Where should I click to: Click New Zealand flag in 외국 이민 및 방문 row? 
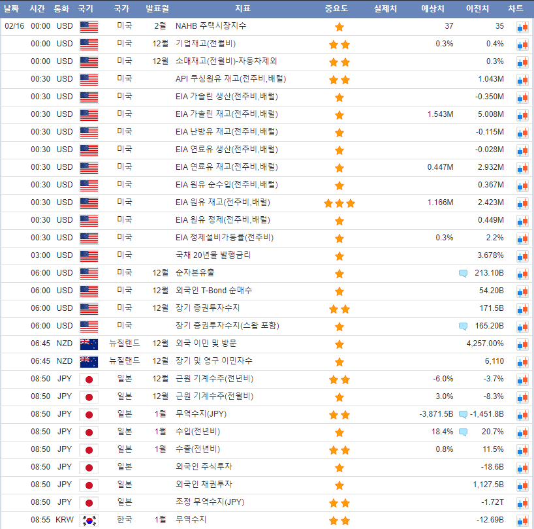point(88,344)
